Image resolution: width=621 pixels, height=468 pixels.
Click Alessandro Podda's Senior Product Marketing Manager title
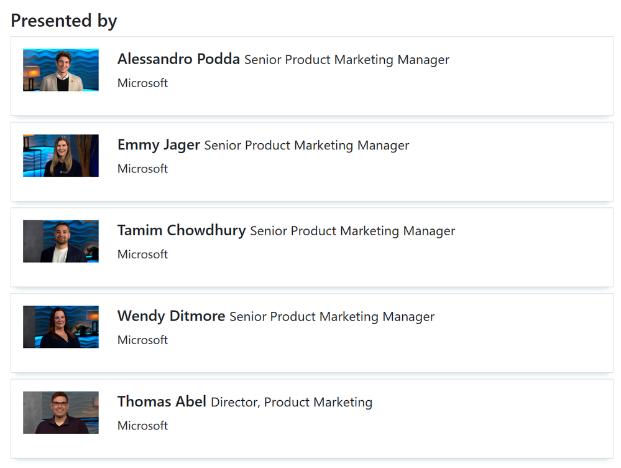tap(346, 60)
